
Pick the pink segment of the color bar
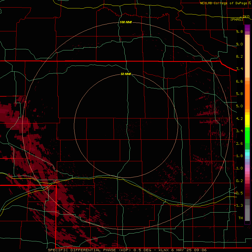pyautogui.click(x=247, y=170)
